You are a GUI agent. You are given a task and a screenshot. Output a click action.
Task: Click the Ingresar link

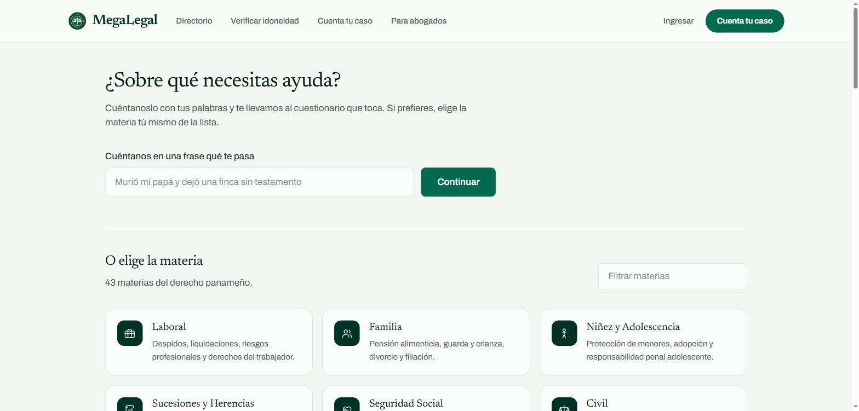click(678, 21)
